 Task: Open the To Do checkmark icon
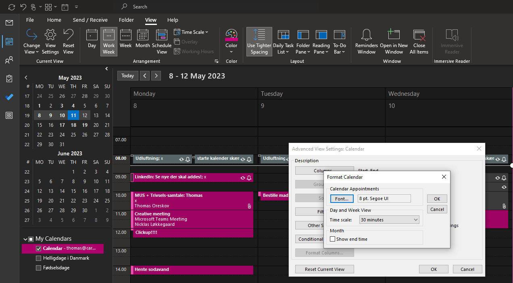tap(9, 97)
